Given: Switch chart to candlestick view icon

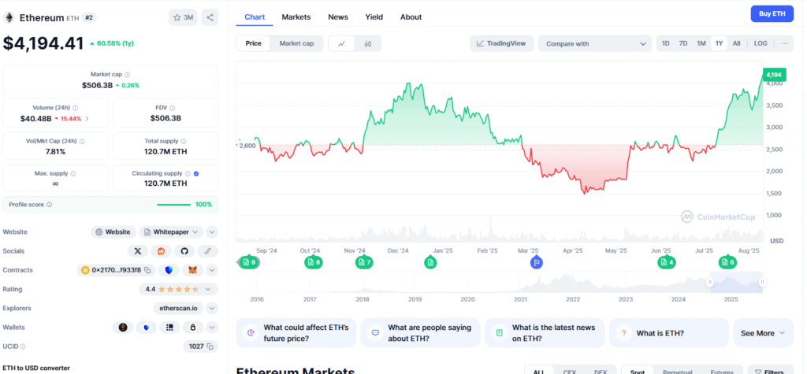Looking at the screenshot, I should (367, 44).
